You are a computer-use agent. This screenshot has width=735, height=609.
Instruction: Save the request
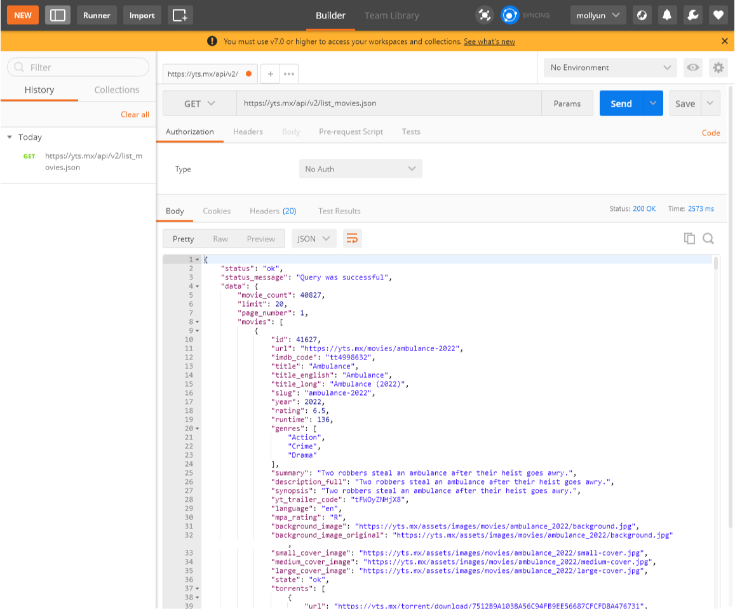pos(685,103)
